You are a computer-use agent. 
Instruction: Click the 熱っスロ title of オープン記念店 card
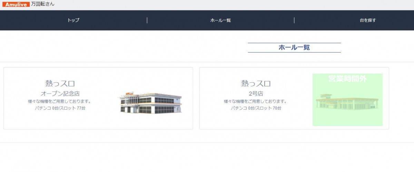point(60,83)
